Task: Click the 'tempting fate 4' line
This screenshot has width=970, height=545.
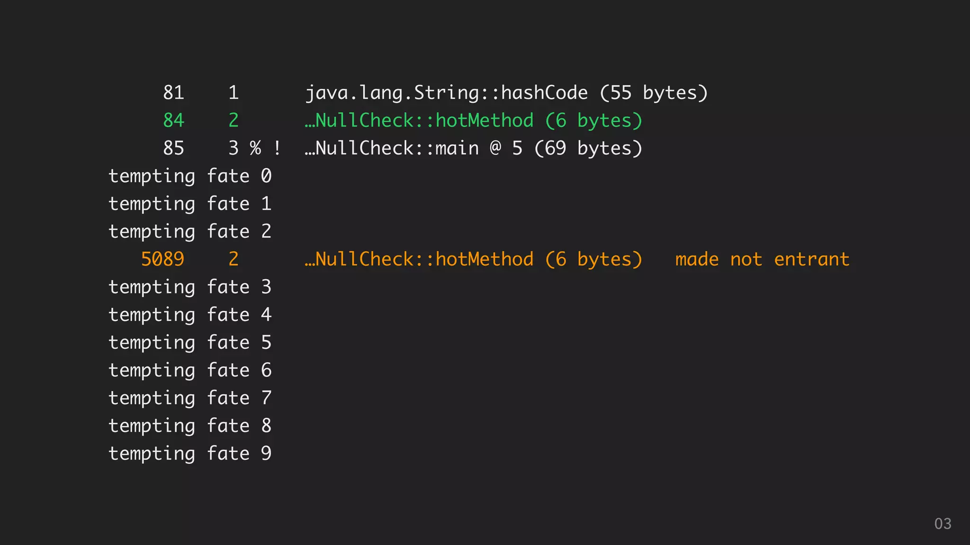Action: tap(190, 315)
